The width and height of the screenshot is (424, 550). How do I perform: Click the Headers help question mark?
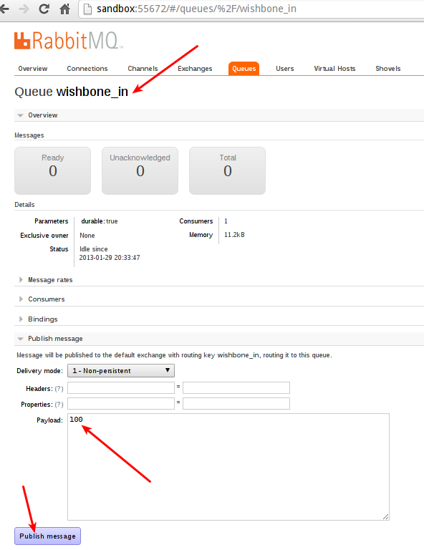(x=59, y=389)
